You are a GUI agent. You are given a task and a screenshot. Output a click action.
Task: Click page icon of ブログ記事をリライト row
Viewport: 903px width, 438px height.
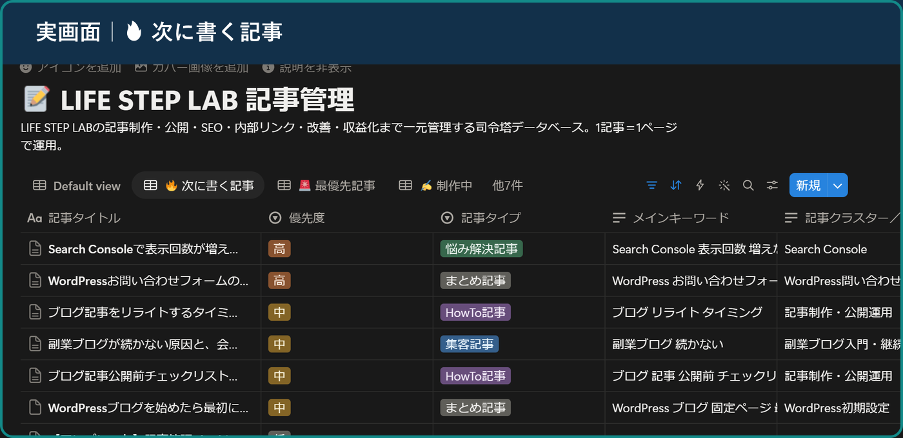coord(35,312)
